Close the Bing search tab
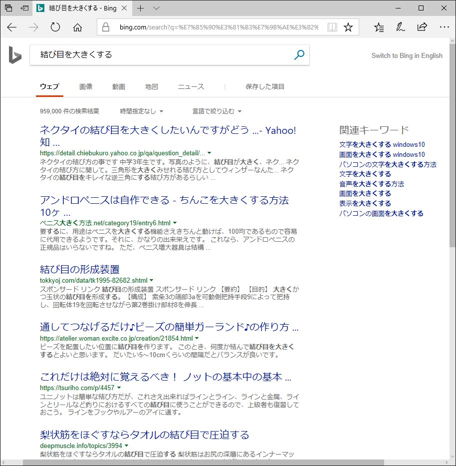 124,8
